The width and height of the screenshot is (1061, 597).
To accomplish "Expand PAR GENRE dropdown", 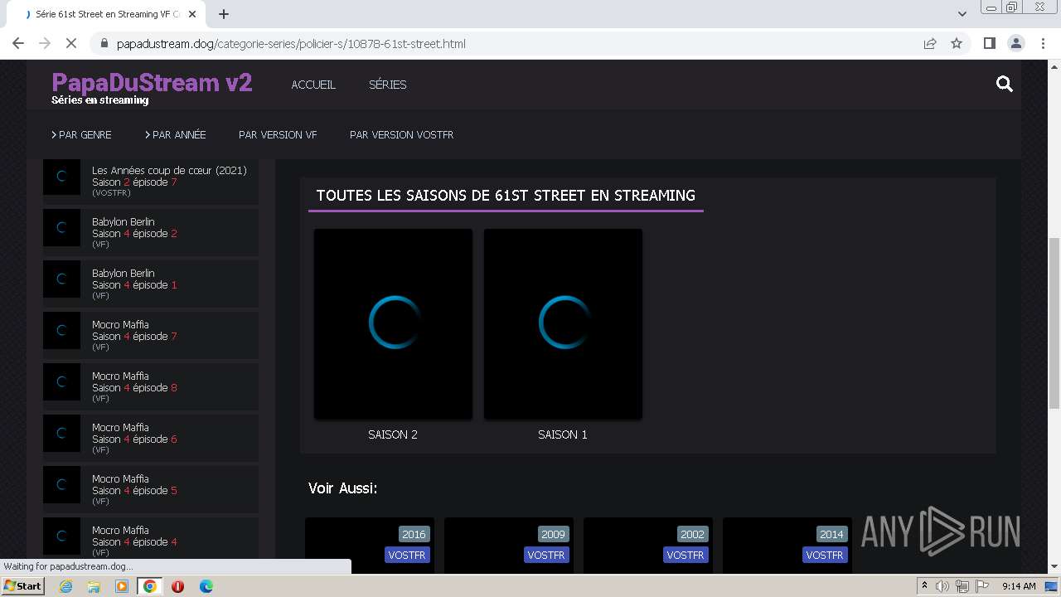I will 81,134.
